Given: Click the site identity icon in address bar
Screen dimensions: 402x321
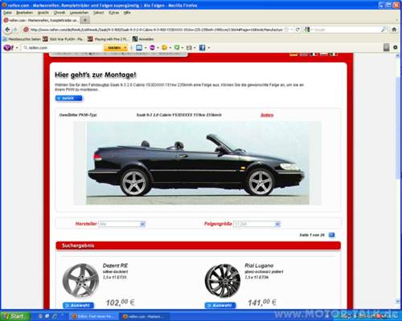Looking at the screenshot, I should pos(26,30).
